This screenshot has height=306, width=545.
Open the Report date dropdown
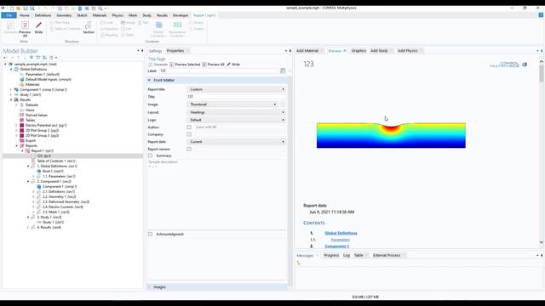coord(237,142)
